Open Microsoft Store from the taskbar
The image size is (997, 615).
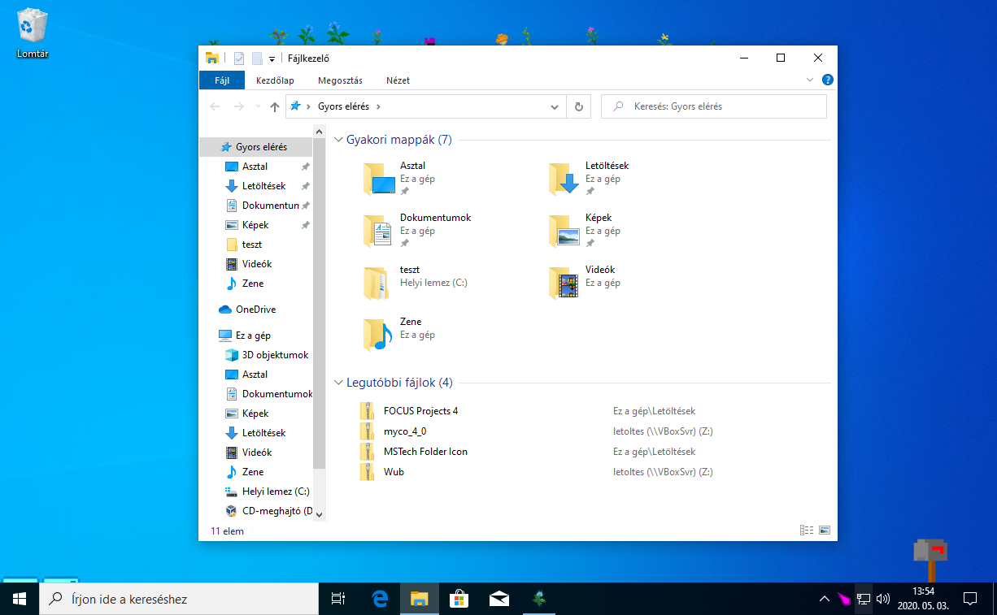(x=459, y=599)
